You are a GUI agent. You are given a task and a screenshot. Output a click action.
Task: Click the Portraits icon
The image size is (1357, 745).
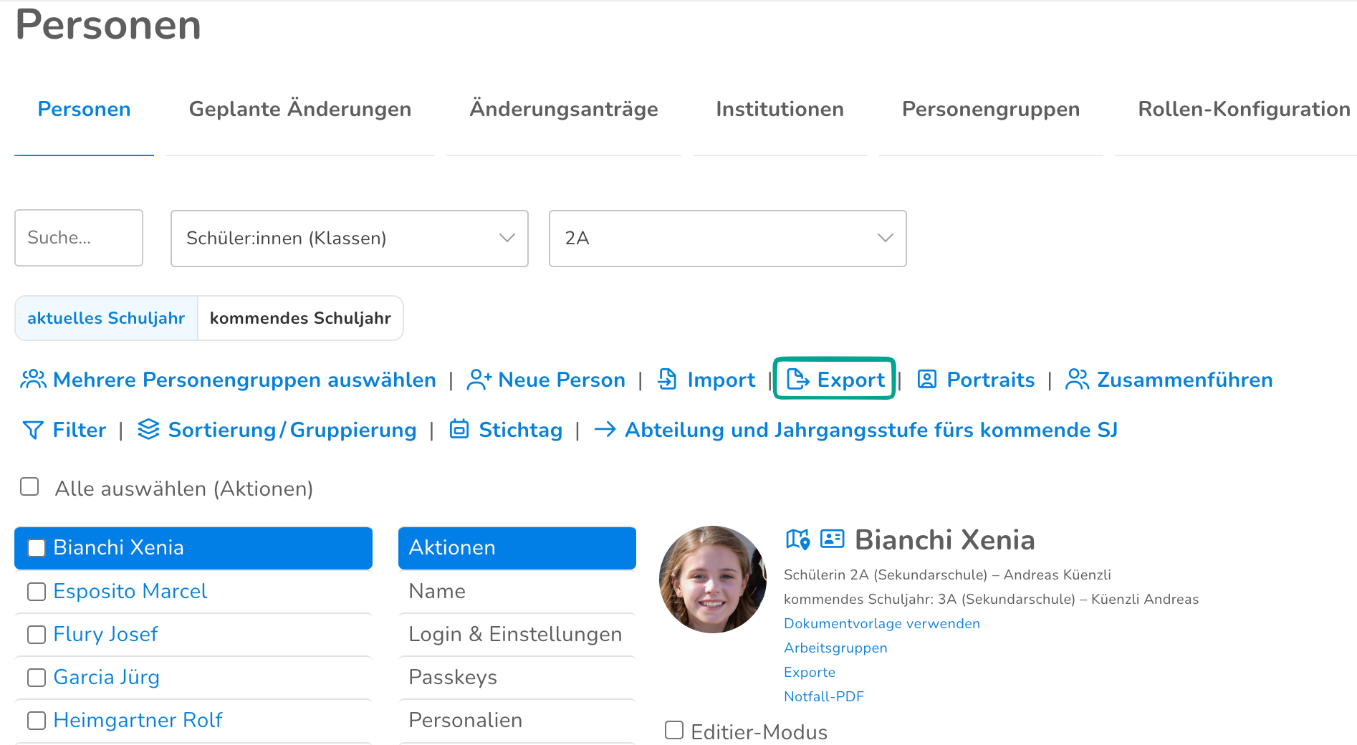click(x=927, y=379)
